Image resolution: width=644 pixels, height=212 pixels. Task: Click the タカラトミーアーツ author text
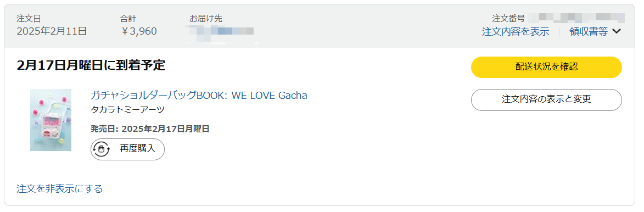coord(127,110)
